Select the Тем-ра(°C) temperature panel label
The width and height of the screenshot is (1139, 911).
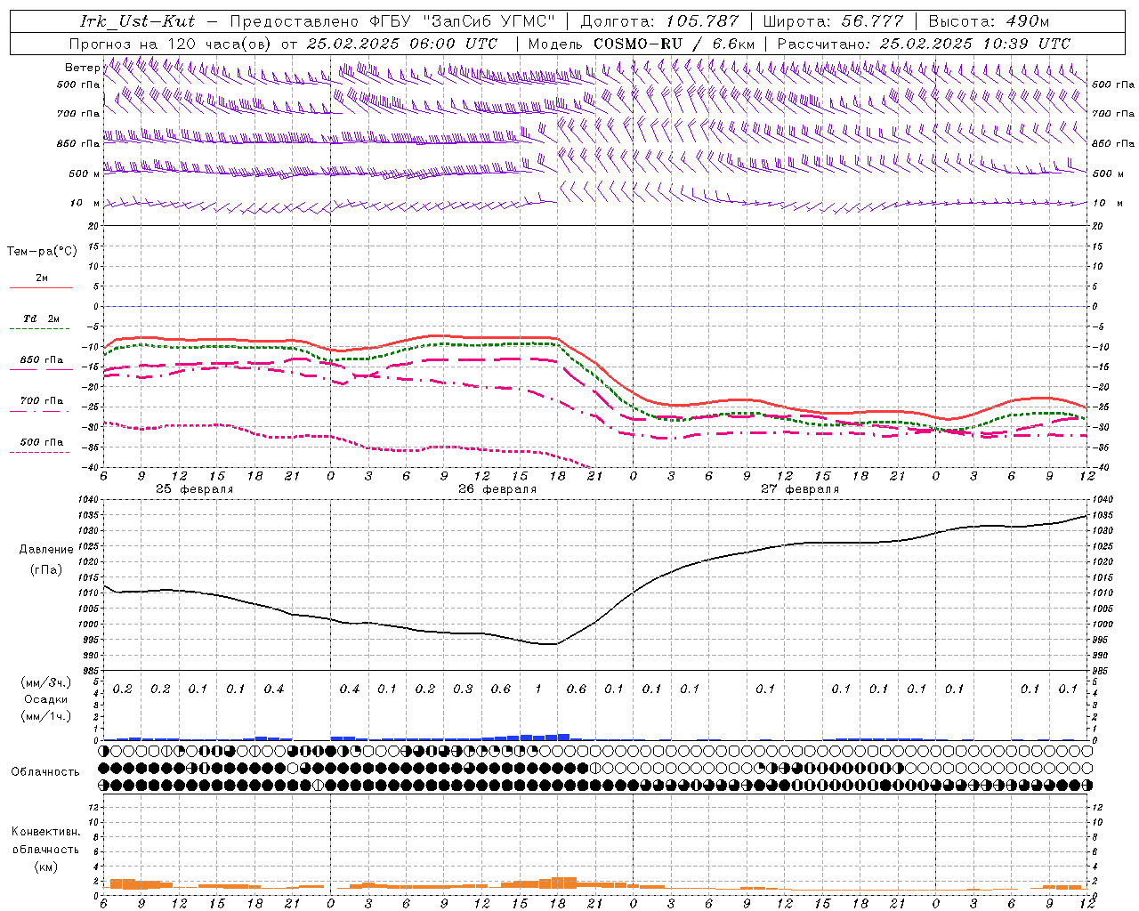click(42, 252)
